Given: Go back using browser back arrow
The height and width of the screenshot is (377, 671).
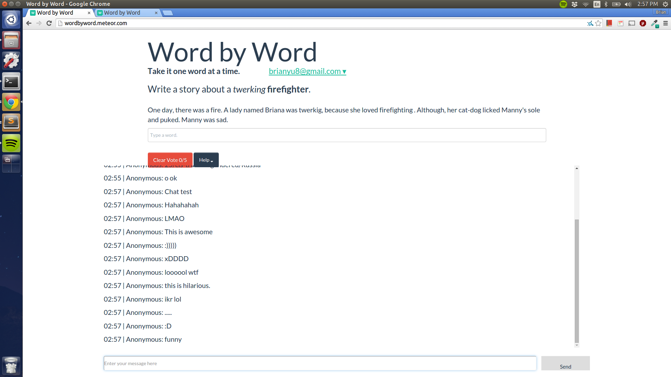Looking at the screenshot, I should coord(29,23).
